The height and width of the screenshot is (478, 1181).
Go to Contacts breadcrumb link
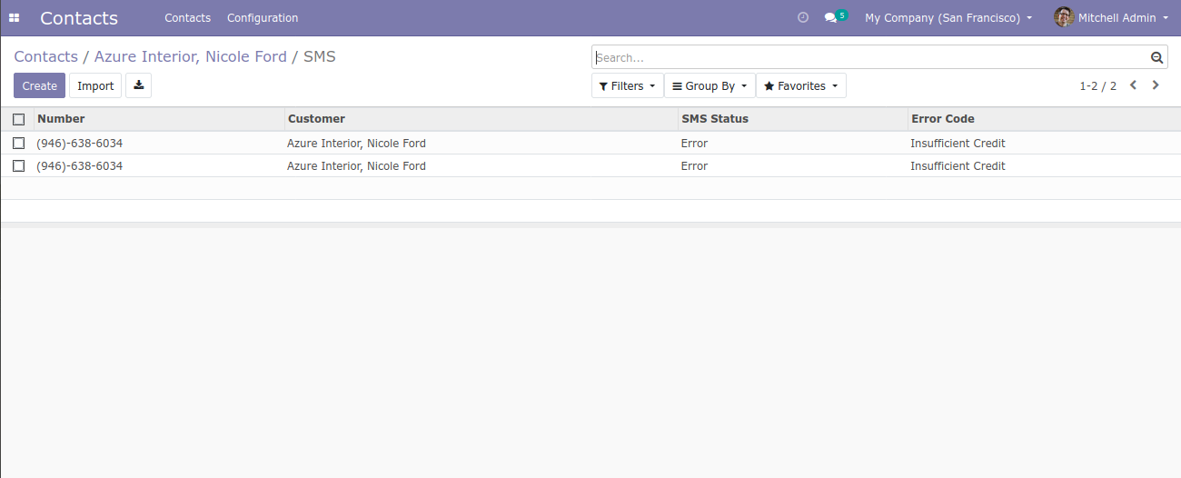point(45,56)
